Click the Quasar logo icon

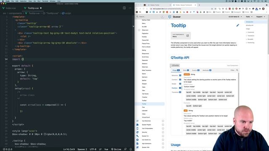[x=170, y=17]
